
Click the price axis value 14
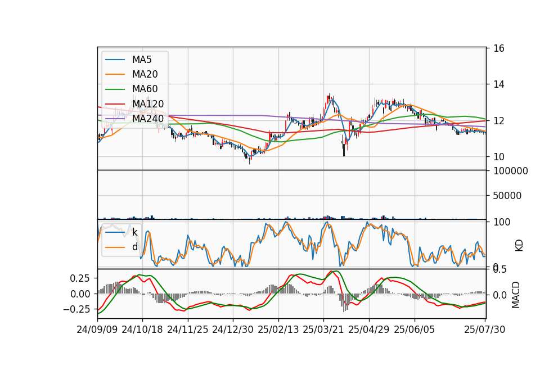click(499, 84)
